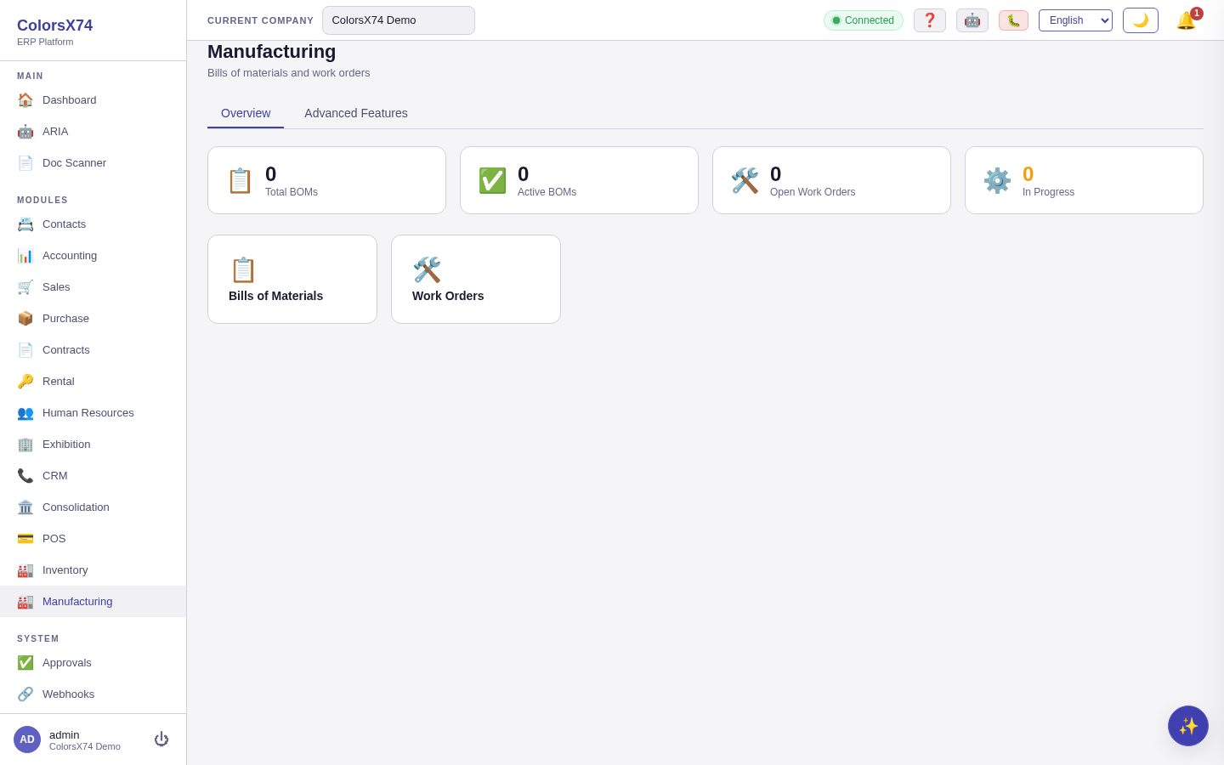Switch to the Advanced Features tab
Screen dimensions: 1224x765
point(356,113)
